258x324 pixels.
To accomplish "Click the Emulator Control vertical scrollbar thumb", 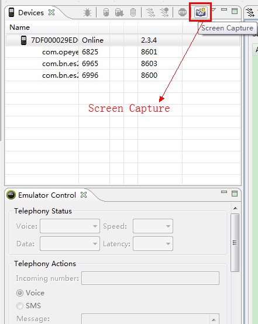I will [235, 243].
